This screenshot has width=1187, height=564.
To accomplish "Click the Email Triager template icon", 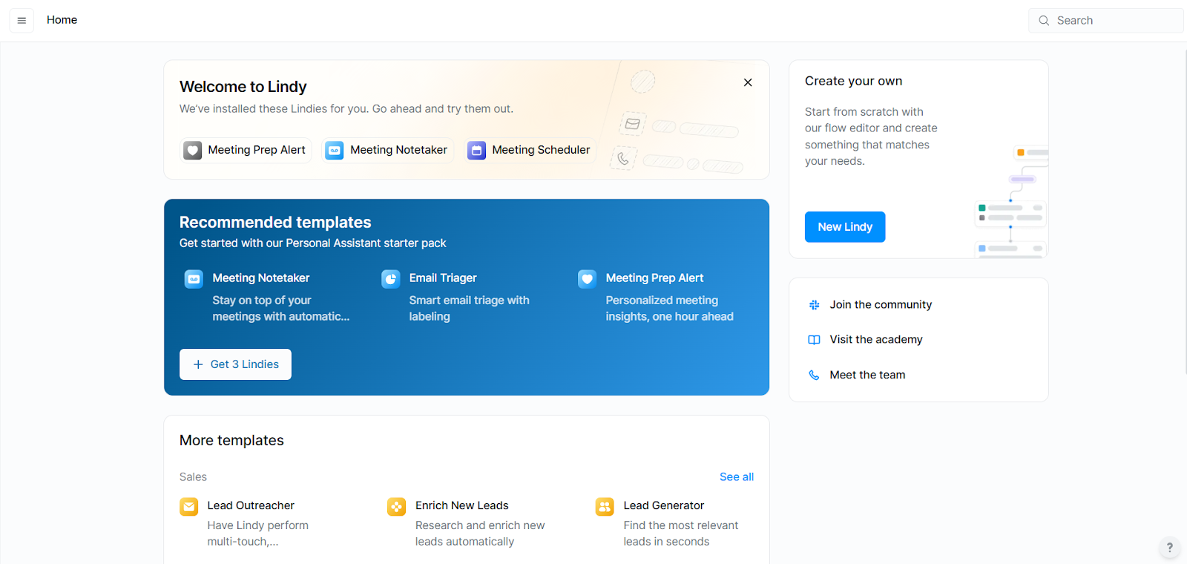I will point(390,279).
